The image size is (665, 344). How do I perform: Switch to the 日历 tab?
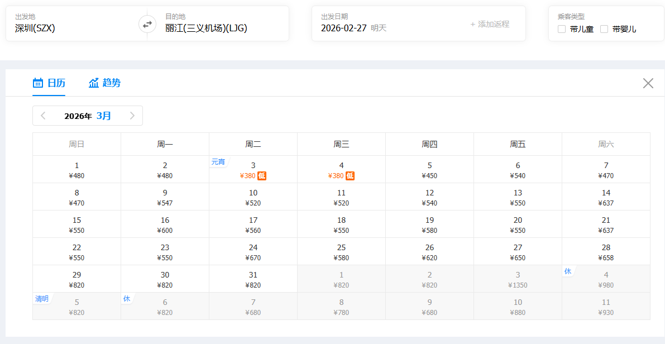coord(49,83)
